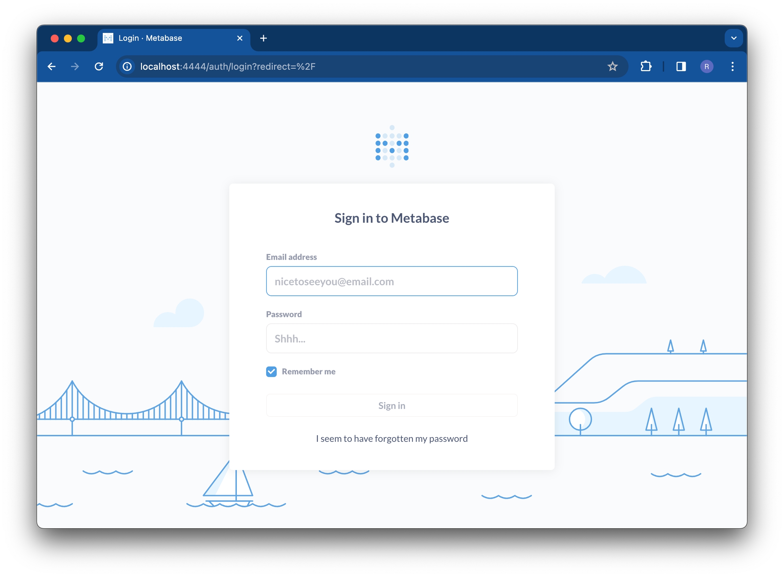Open a new tab with plus button
The width and height of the screenshot is (784, 577).
coord(264,38)
